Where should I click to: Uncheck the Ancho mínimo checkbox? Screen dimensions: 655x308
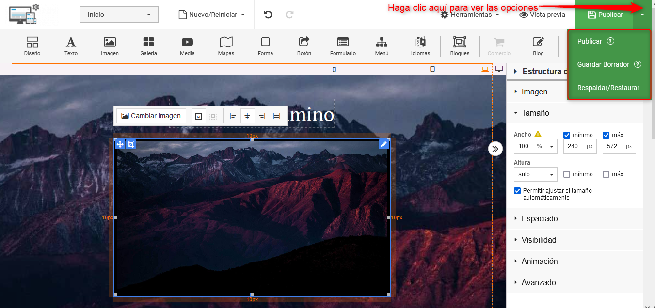pos(567,135)
